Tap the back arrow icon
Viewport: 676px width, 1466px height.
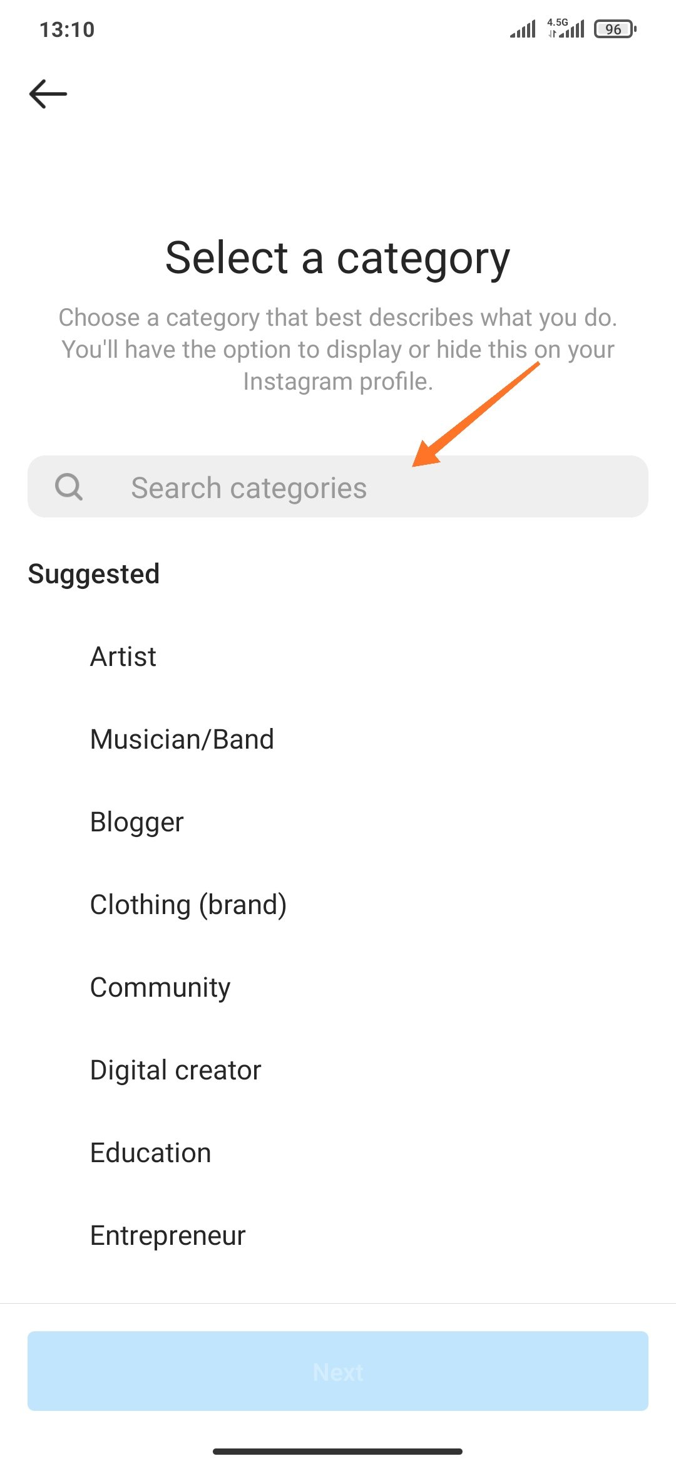(48, 94)
